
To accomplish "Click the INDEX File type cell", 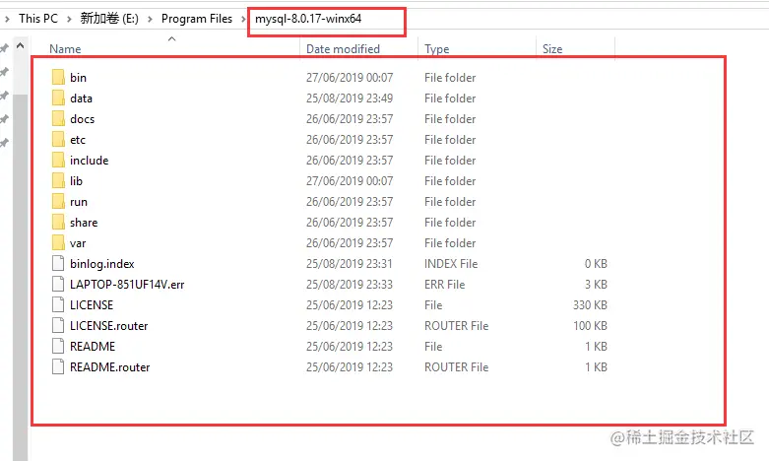I will pos(451,264).
